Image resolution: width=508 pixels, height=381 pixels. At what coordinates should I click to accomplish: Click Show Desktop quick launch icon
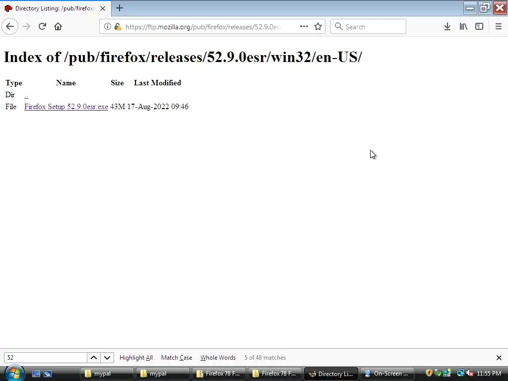[36, 374]
